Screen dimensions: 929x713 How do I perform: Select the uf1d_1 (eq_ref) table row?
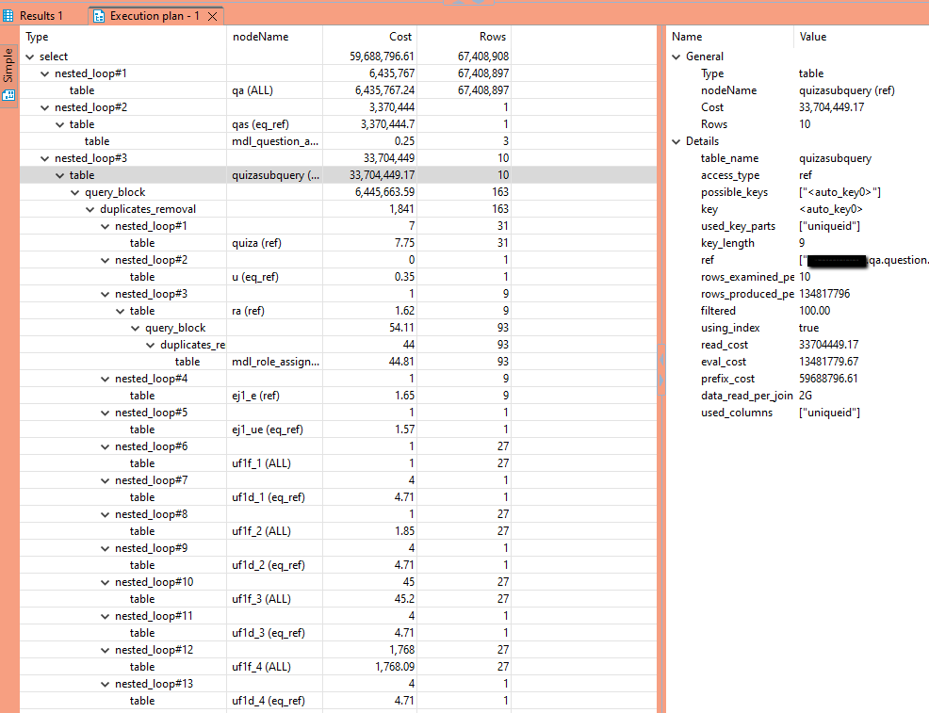click(338, 497)
